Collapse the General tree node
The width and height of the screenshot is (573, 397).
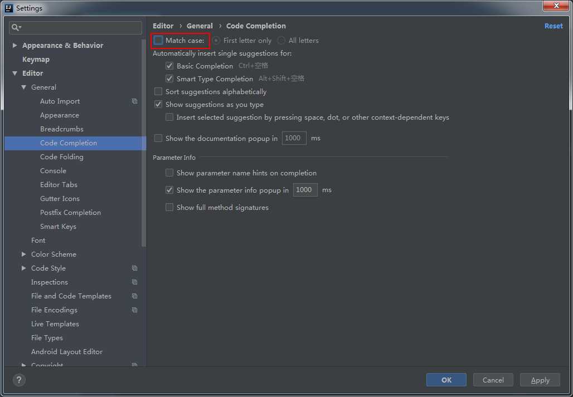24,87
